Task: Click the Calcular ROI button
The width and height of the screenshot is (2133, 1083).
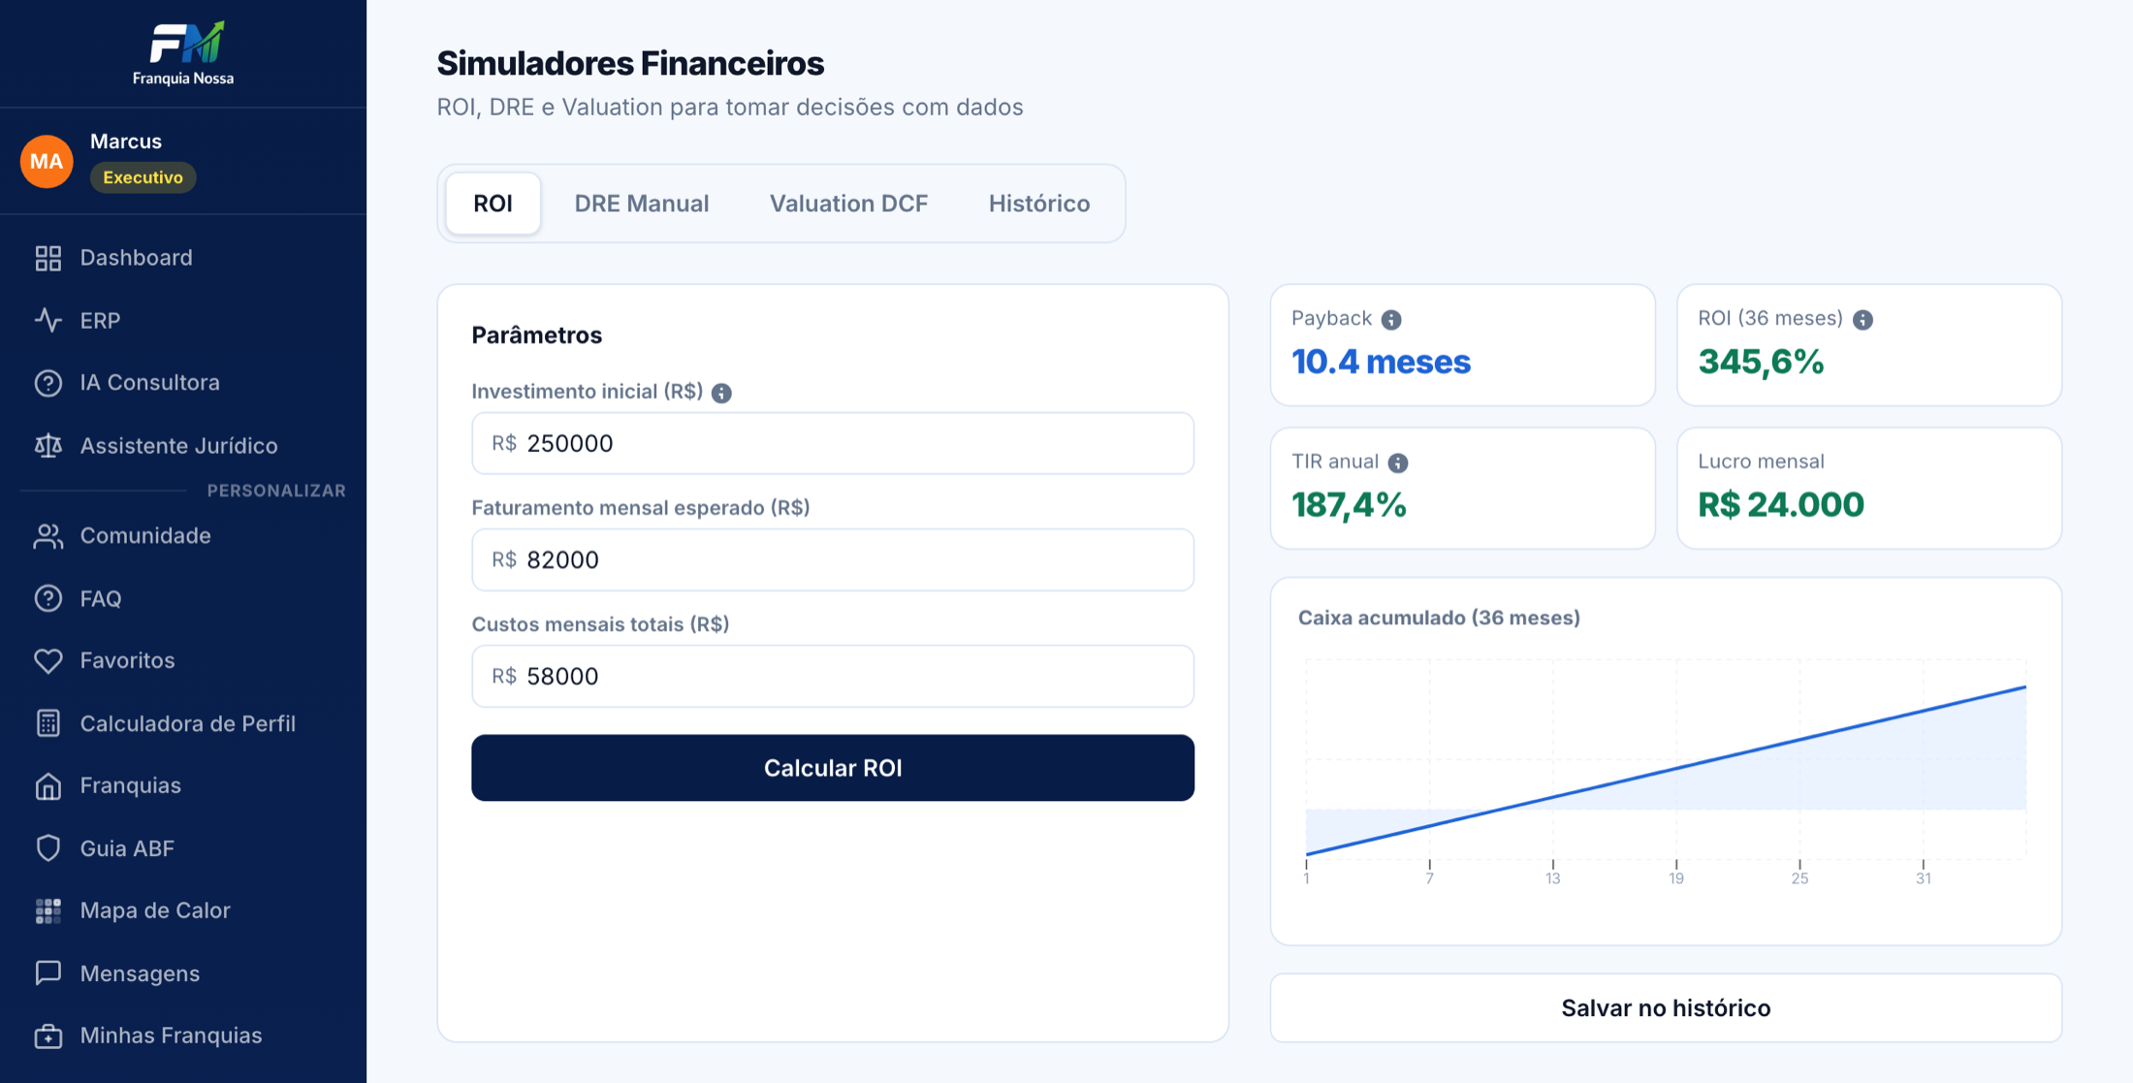Action: pyautogui.click(x=833, y=768)
